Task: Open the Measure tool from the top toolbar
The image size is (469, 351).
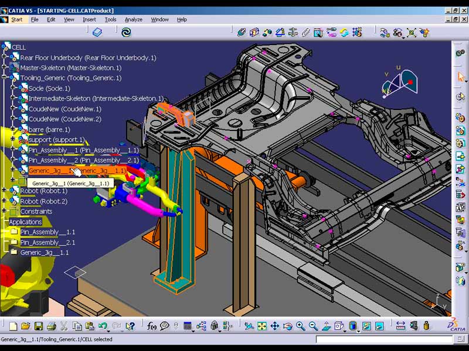Action: pyautogui.click(x=400, y=325)
